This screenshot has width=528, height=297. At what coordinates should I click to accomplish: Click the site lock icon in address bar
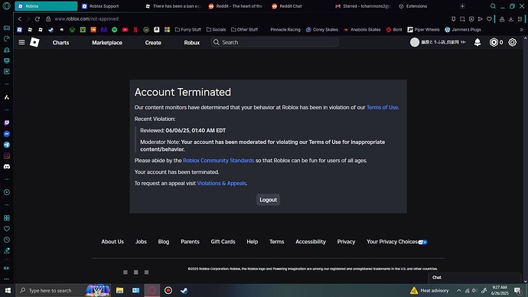click(48, 19)
